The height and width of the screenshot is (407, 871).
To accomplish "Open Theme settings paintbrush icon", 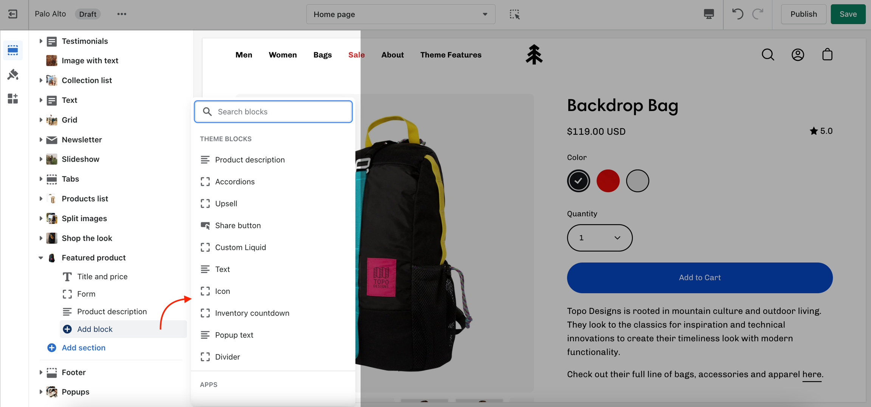I will coord(13,74).
